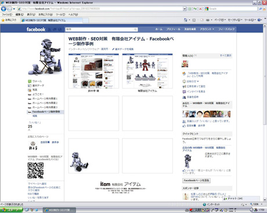The image size is (267, 213).
Task: Expand the address bar URL history dropdown
Action: coord(185,9)
